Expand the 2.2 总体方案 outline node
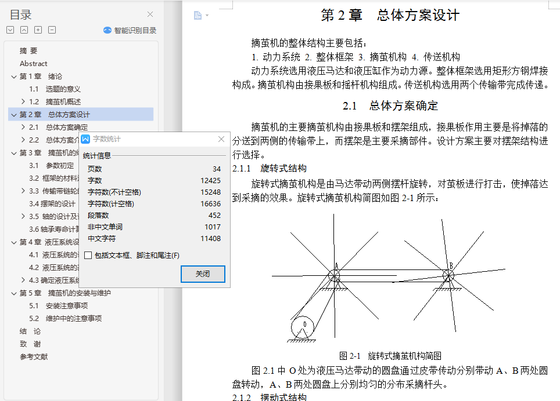This screenshot has height=401, width=560. (23, 140)
